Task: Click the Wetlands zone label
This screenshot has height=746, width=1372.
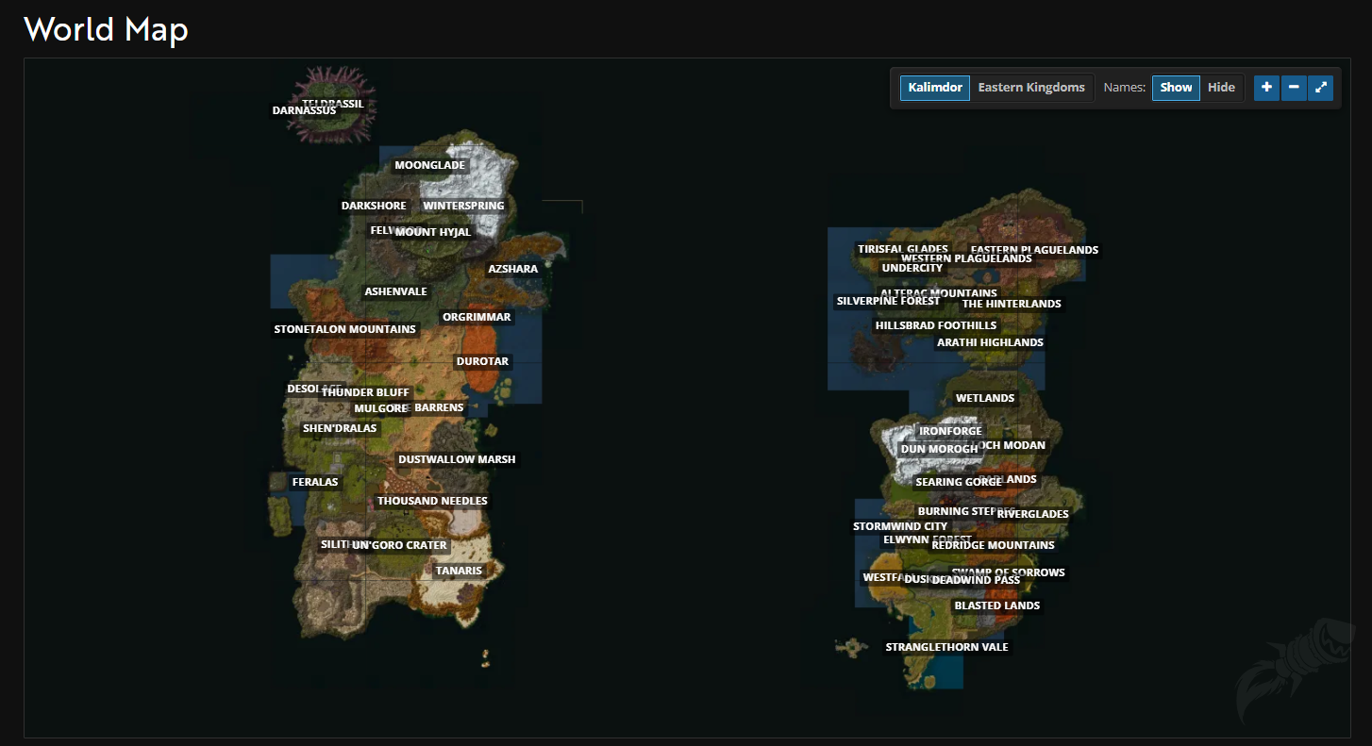Action: point(985,398)
